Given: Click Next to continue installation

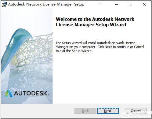Looking at the screenshot, I should 108,111.
